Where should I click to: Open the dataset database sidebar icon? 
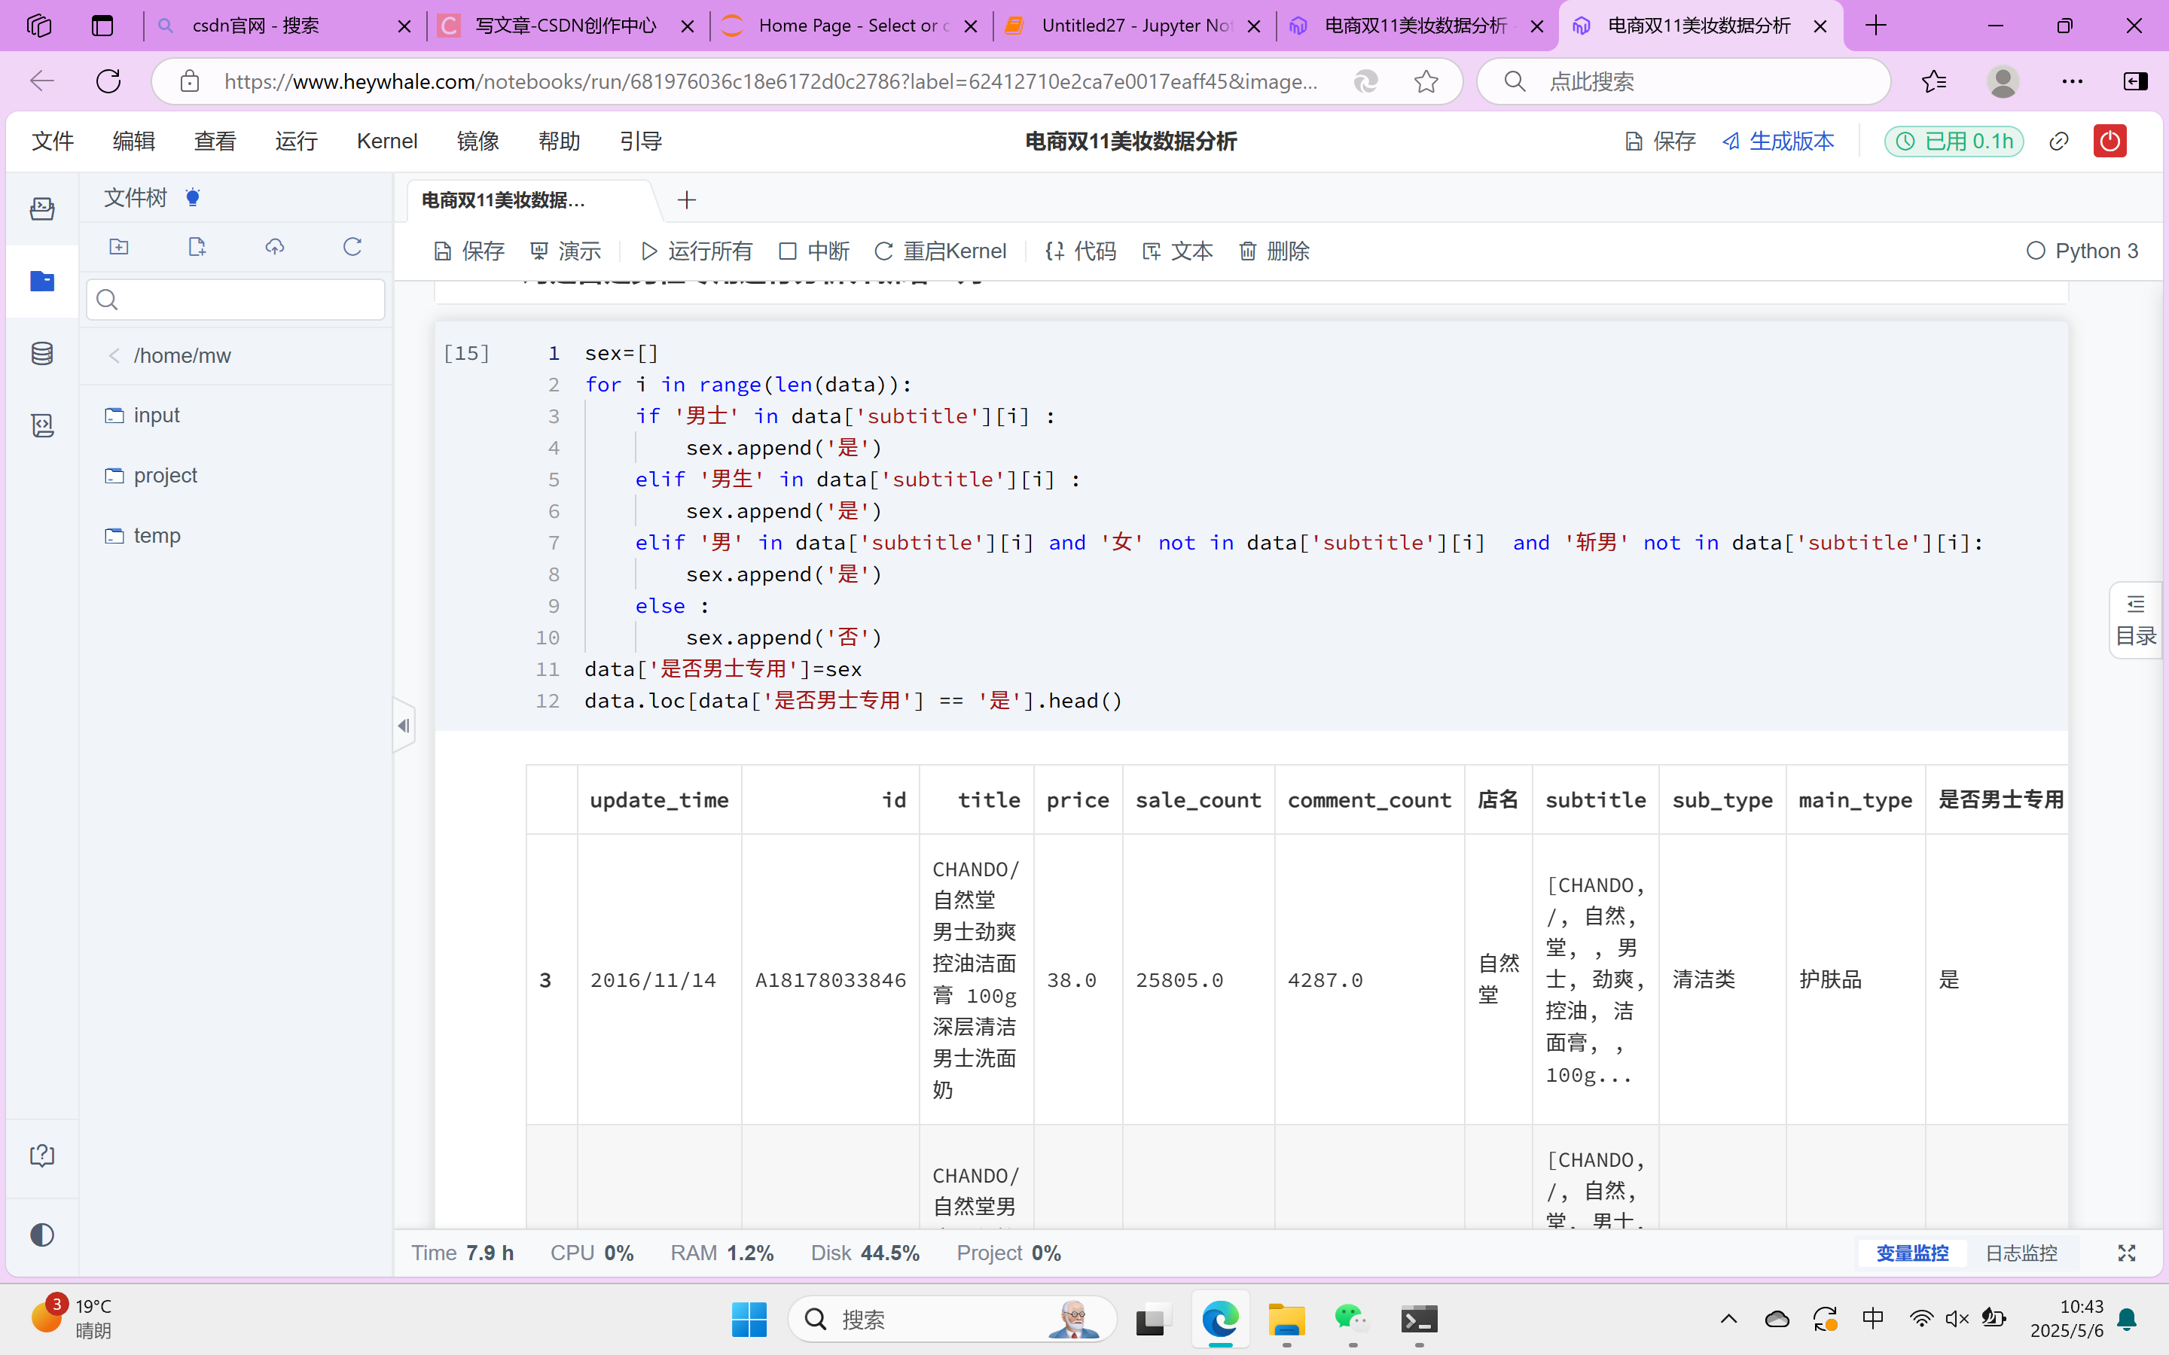point(42,353)
